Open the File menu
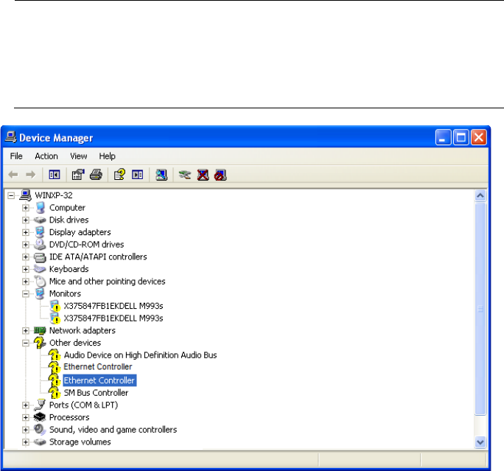This screenshot has width=504, height=471. point(16,156)
